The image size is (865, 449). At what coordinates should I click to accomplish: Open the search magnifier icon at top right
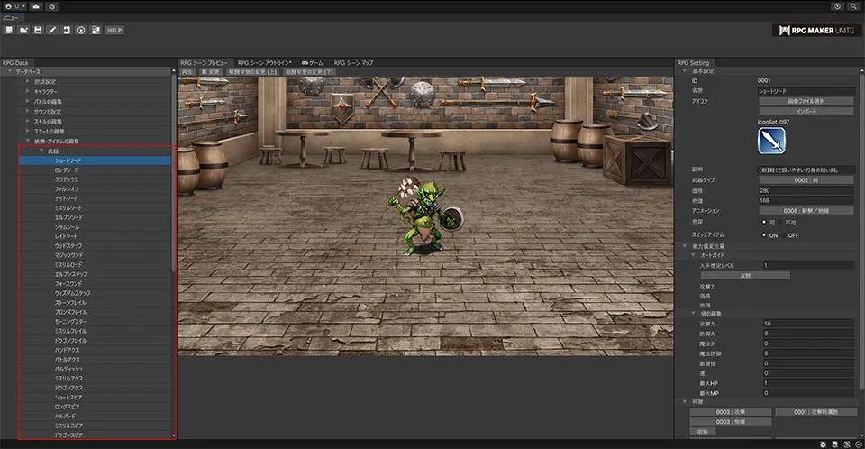point(851,5)
